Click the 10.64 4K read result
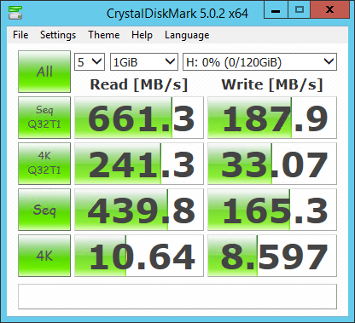Image resolution: width=355 pixels, height=323 pixels. click(x=139, y=256)
